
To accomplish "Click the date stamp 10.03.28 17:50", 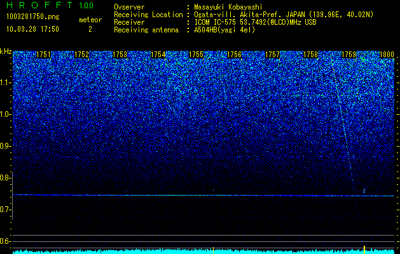I will pos(32,29).
